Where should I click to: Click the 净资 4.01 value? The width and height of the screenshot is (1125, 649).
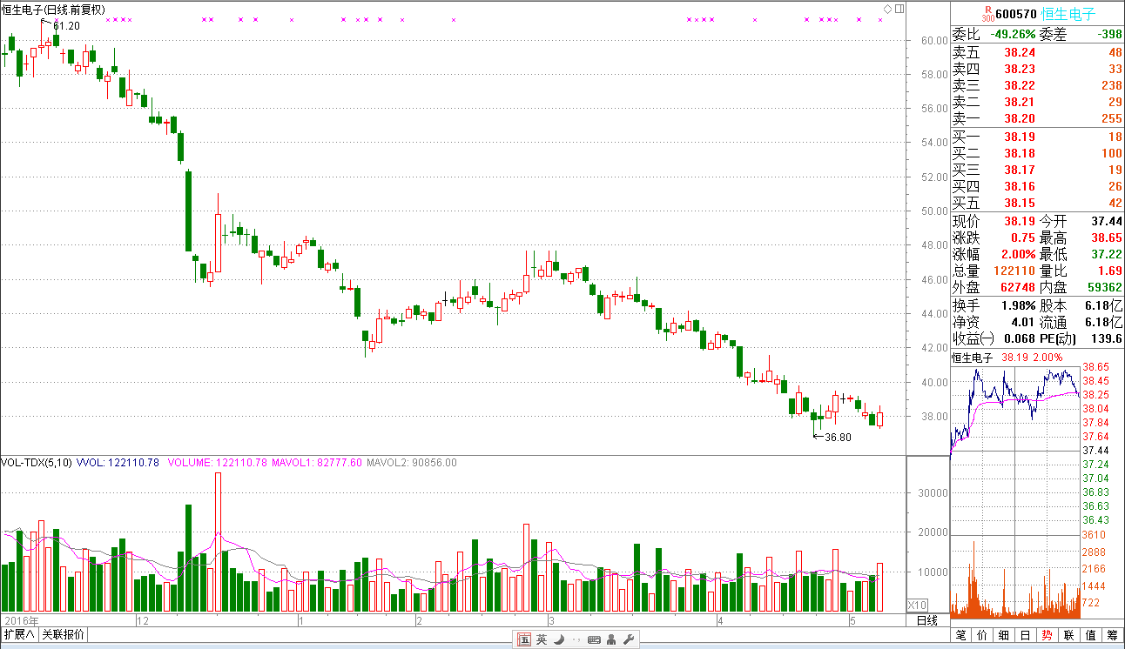[1022, 322]
